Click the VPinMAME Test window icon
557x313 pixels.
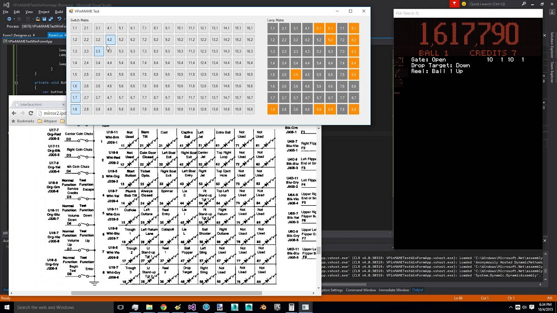pyautogui.click(x=71, y=11)
